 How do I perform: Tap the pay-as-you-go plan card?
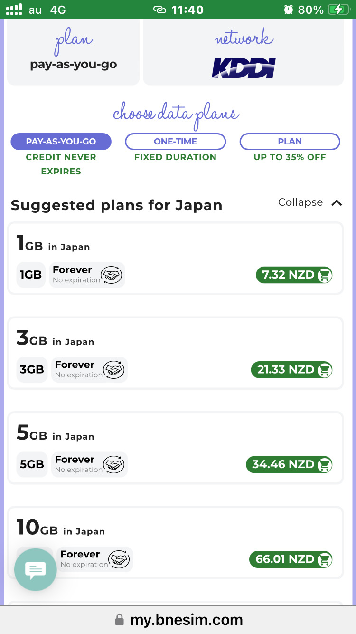click(x=73, y=52)
